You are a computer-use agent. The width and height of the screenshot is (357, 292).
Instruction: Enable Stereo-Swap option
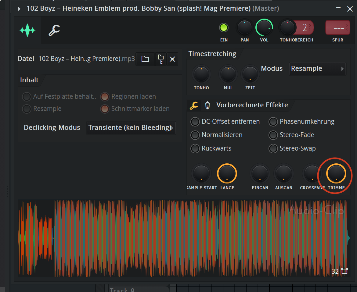coord(273,148)
